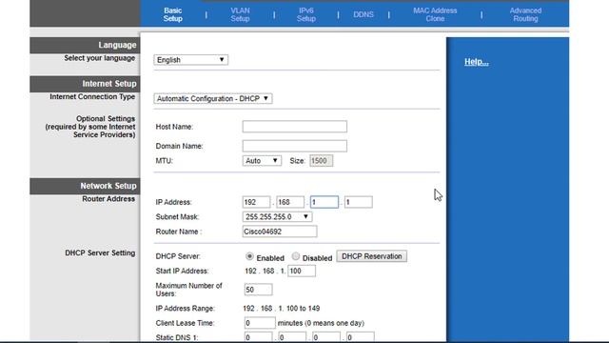
Task: Click the Router Name field Cisco04692
Action: [280, 232]
